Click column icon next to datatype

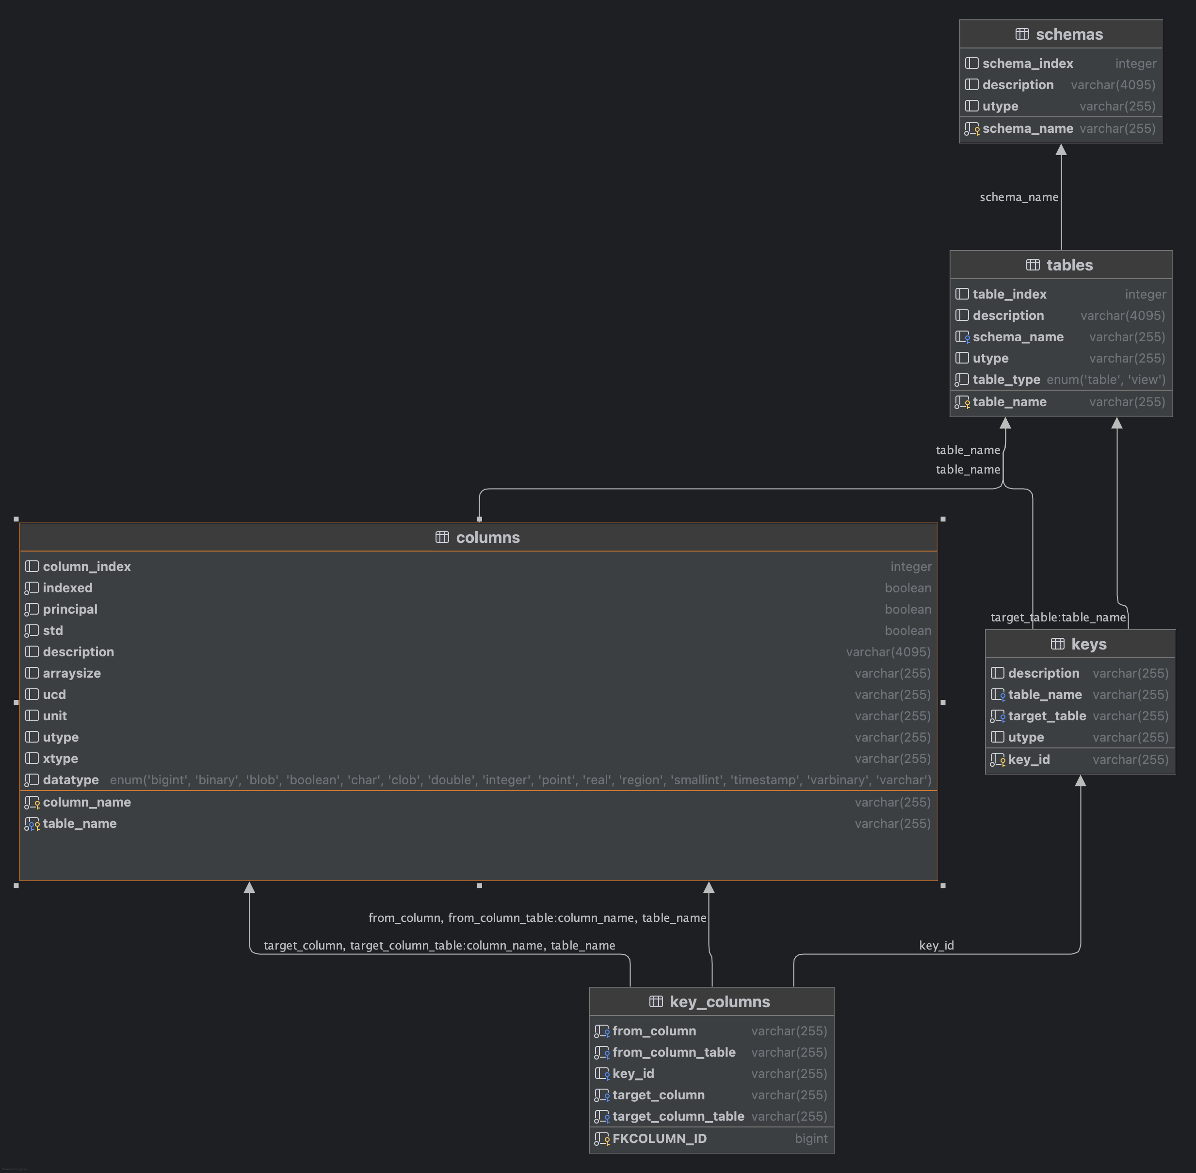click(x=32, y=780)
